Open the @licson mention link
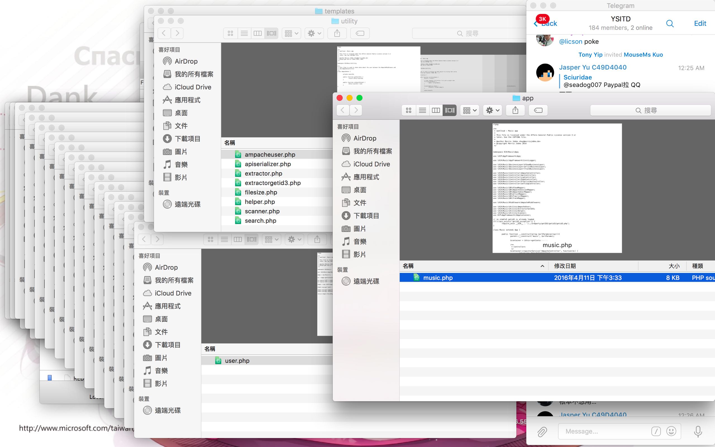The width and height of the screenshot is (715, 447). point(571,42)
